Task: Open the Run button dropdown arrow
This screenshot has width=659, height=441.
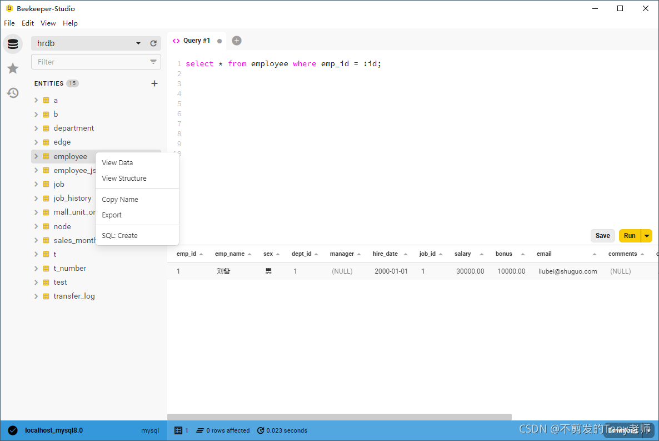Action: [647, 236]
